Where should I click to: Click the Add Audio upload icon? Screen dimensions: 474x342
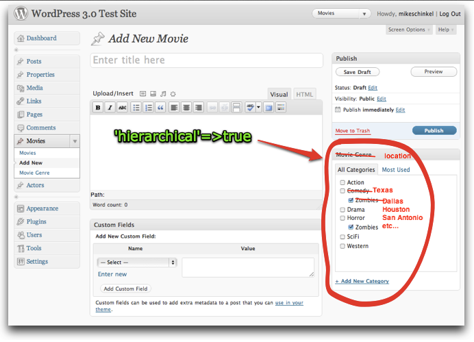coord(163,94)
